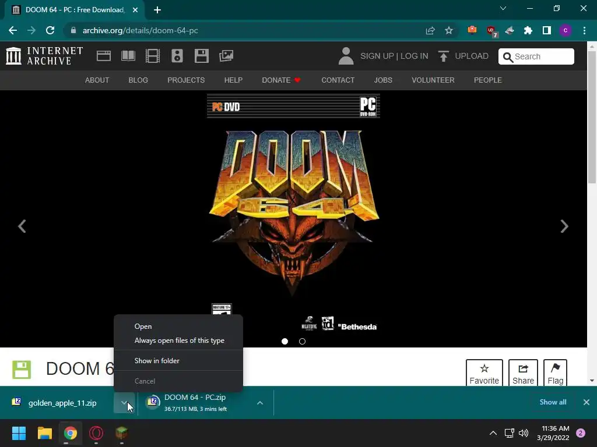Screen dimensions: 597x447
Task: Click the Flag button
Action: tap(555, 373)
